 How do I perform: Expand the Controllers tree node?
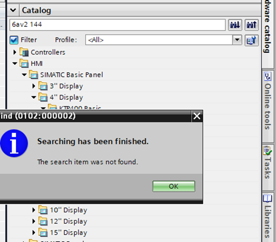(x=15, y=52)
